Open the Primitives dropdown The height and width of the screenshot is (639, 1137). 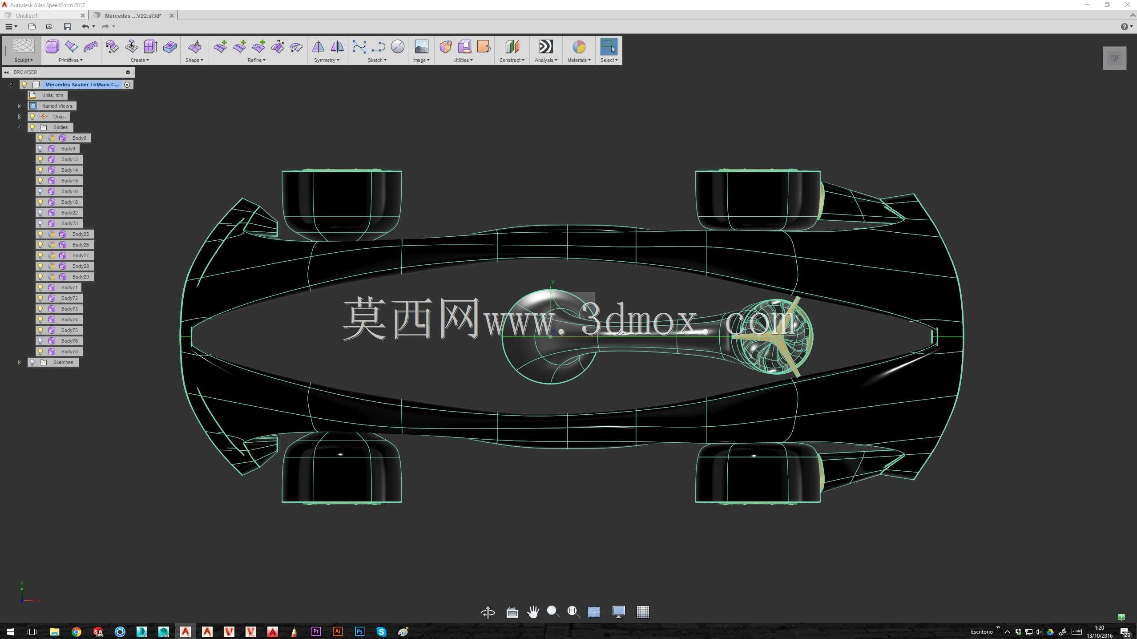point(70,60)
